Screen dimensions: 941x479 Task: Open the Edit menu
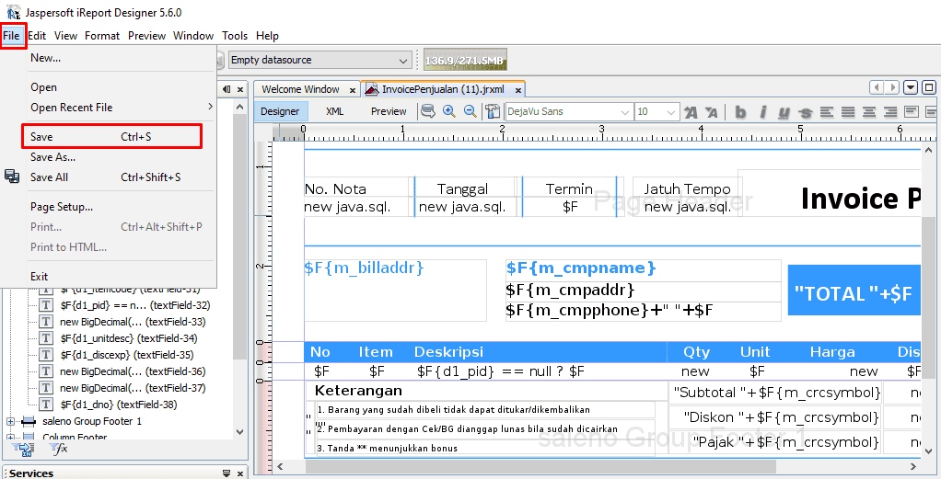pos(37,35)
